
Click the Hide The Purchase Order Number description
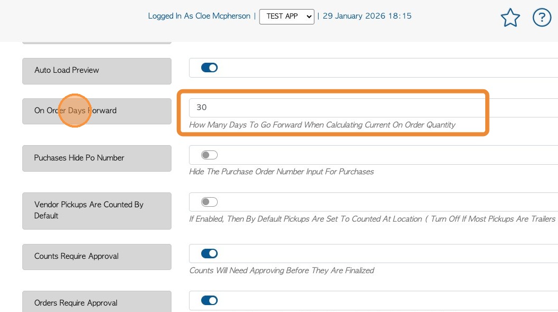[x=281, y=172]
